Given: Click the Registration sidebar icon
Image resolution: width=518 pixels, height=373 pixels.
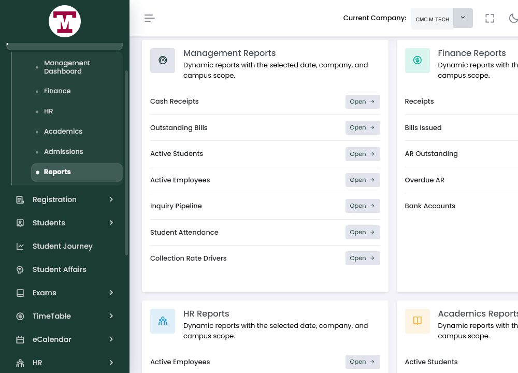Looking at the screenshot, I should [20, 199].
